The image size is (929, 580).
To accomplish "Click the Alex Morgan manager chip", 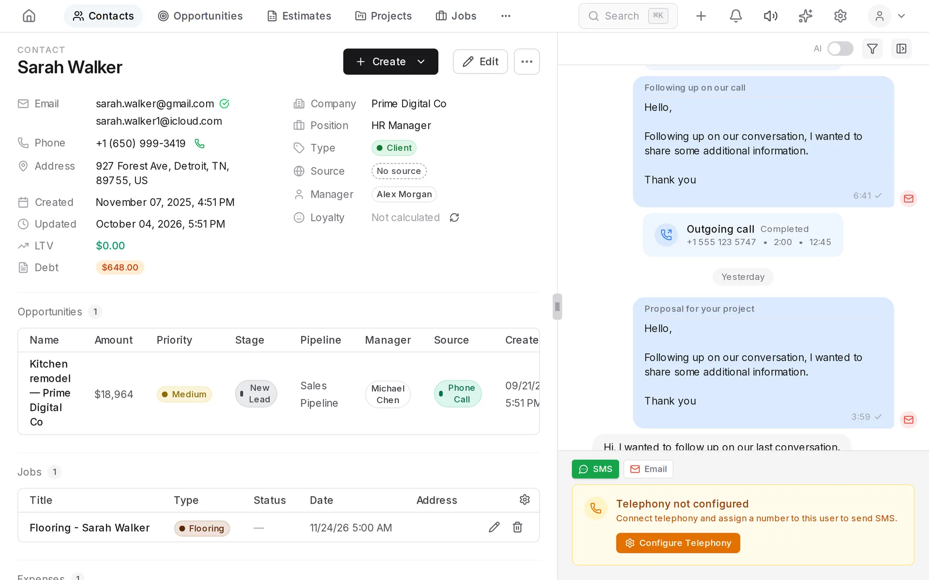I will click(x=404, y=194).
